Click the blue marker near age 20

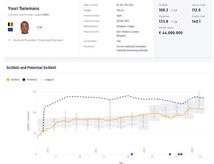[132, 154]
